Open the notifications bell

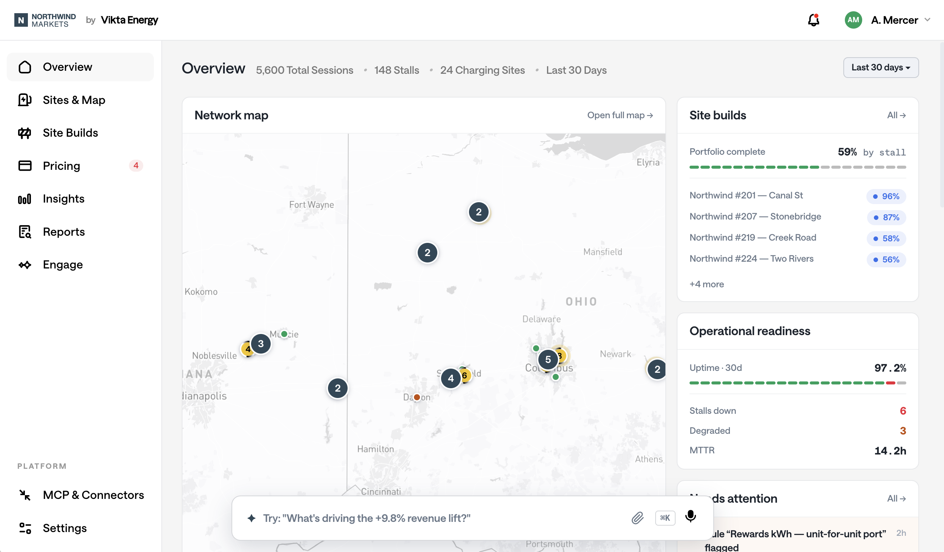[814, 20]
